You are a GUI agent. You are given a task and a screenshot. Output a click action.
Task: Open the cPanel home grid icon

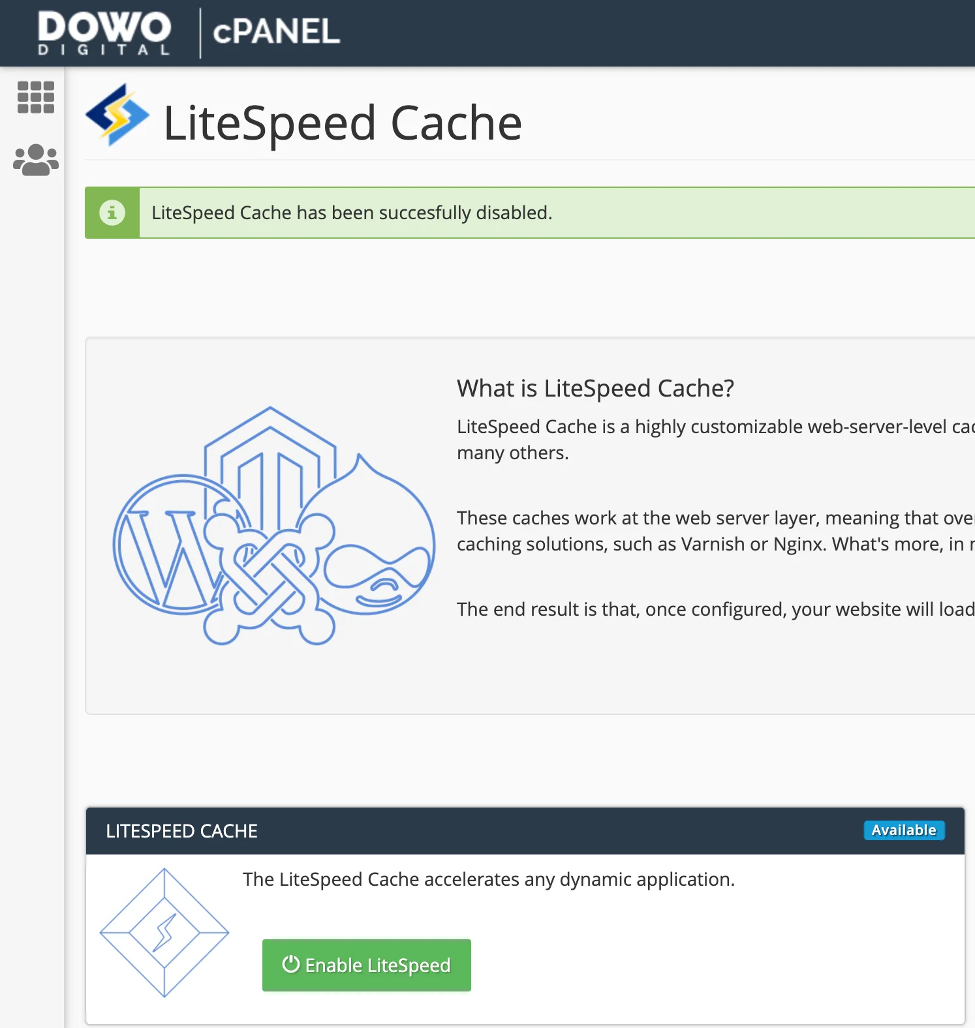(36, 97)
